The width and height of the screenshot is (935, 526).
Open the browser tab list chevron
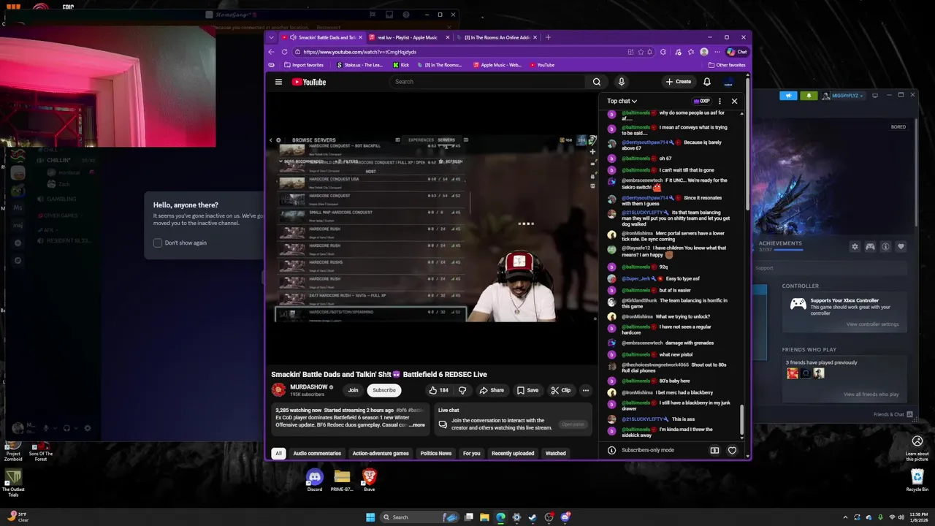[x=272, y=37]
